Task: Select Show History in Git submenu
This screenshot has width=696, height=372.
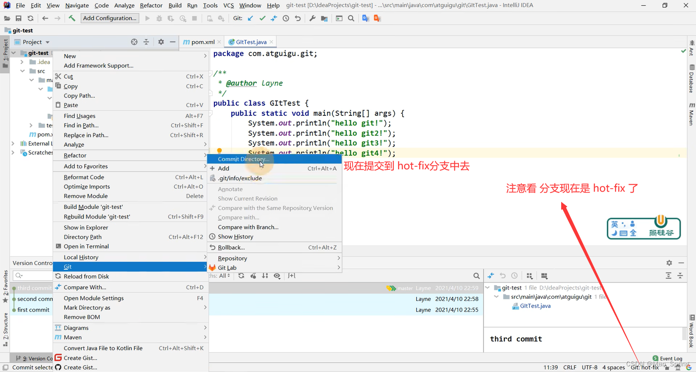Action: coord(274,237)
